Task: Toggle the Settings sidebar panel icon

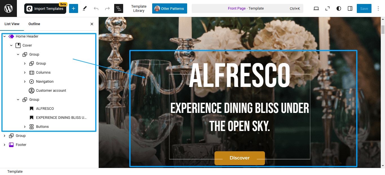Action: 350,8
